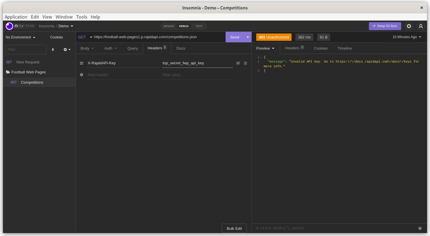Click the Send button

click(234, 37)
